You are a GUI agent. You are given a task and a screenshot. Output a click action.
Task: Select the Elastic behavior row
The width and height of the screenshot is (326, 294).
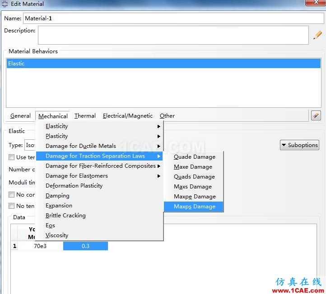163,63
